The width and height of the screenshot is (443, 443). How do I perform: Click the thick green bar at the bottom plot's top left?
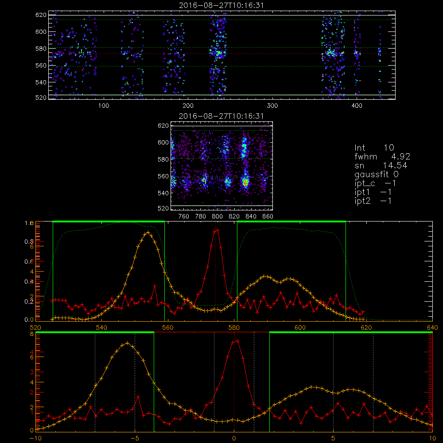[95, 333]
